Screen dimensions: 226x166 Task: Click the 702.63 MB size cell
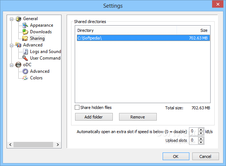click(198, 38)
